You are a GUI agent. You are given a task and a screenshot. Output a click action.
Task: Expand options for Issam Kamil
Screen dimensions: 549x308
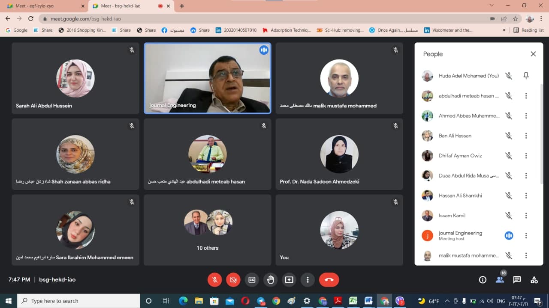pyautogui.click(x=526, y=216)
